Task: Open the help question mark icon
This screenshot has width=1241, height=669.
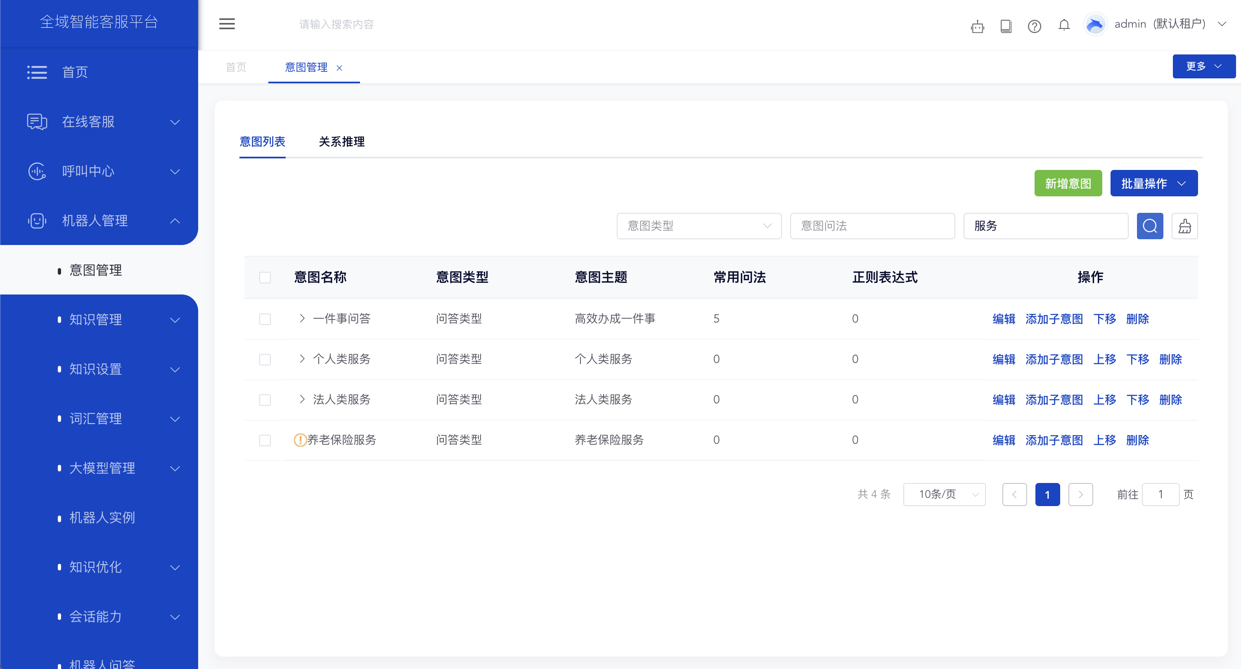Action: tap(1034, 26)
